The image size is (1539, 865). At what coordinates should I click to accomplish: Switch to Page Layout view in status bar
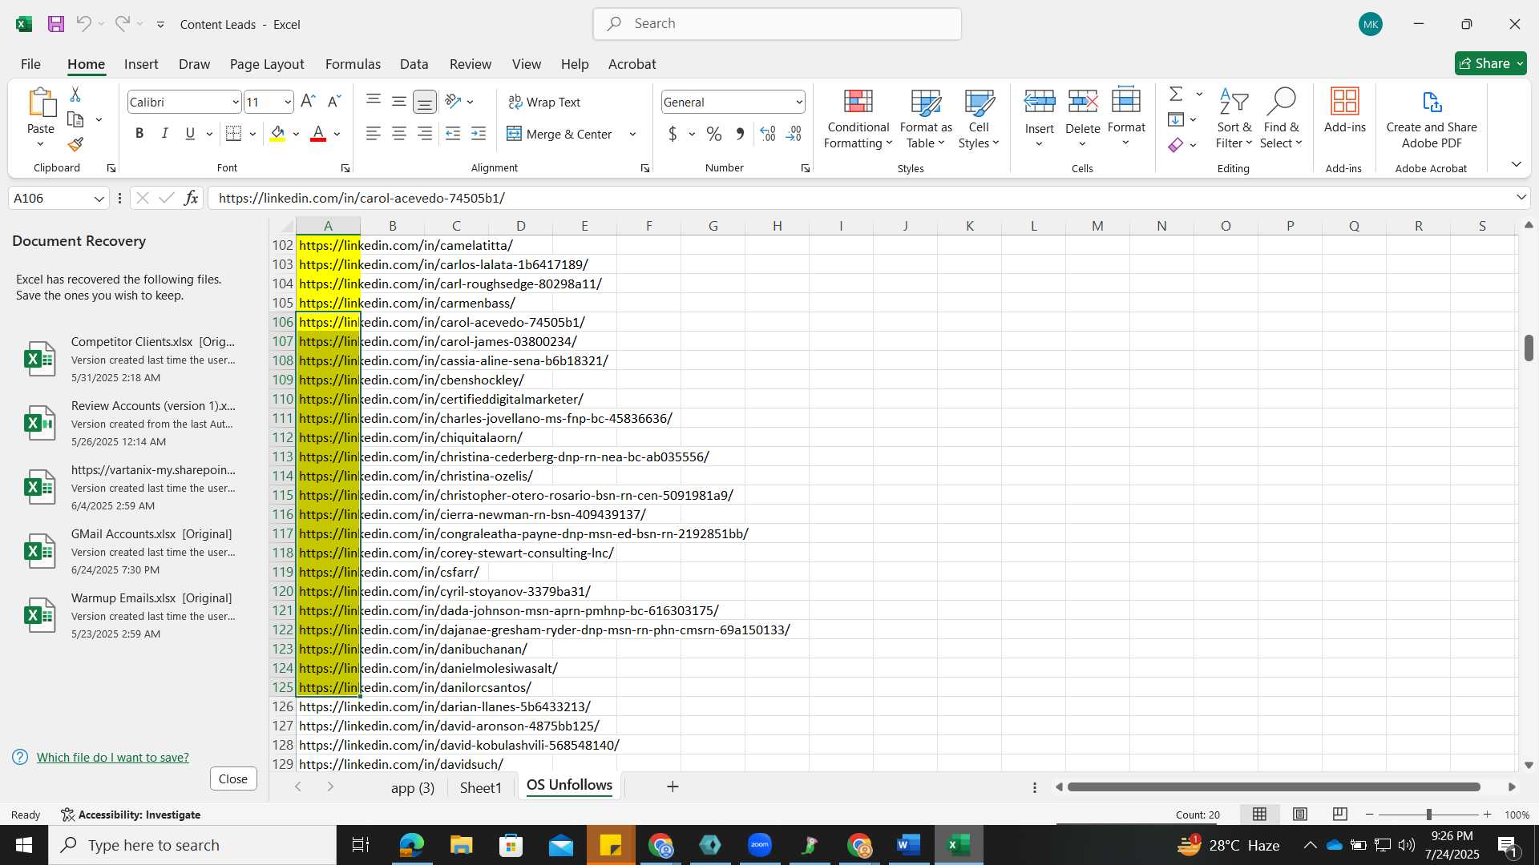point(1300,815)
